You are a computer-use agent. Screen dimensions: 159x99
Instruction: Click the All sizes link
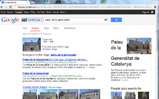click(46, 49)
